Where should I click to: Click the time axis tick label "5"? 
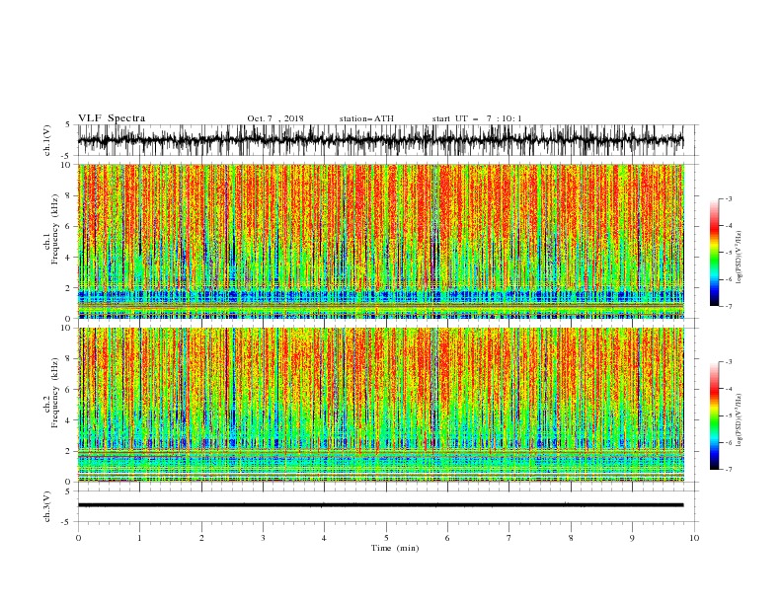386,538
